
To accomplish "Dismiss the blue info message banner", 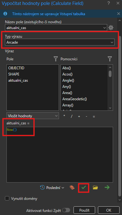I will (119, 14).
